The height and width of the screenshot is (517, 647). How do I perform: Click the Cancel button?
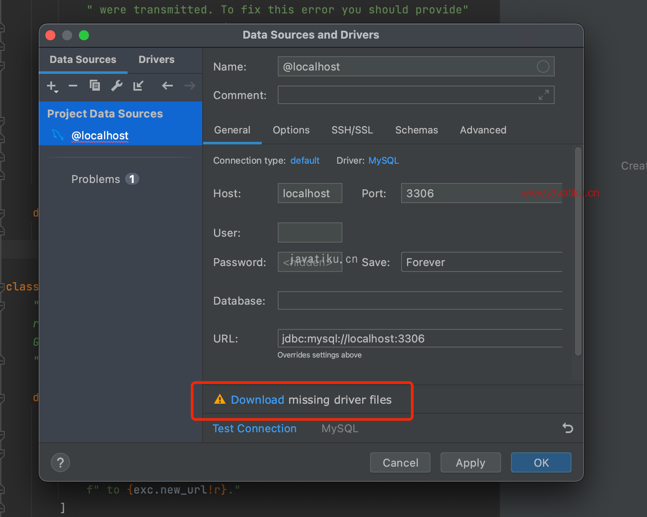tap(400, 462)
